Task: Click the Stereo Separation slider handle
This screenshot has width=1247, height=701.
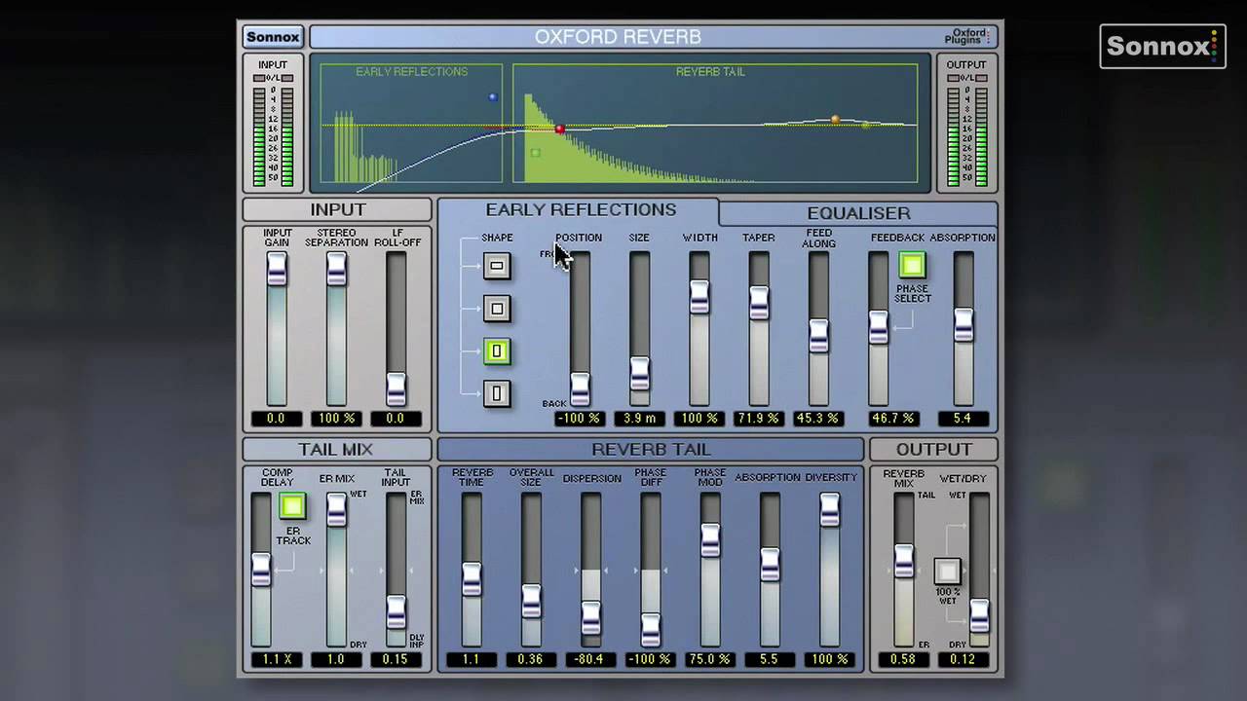Action: (336, 270)
